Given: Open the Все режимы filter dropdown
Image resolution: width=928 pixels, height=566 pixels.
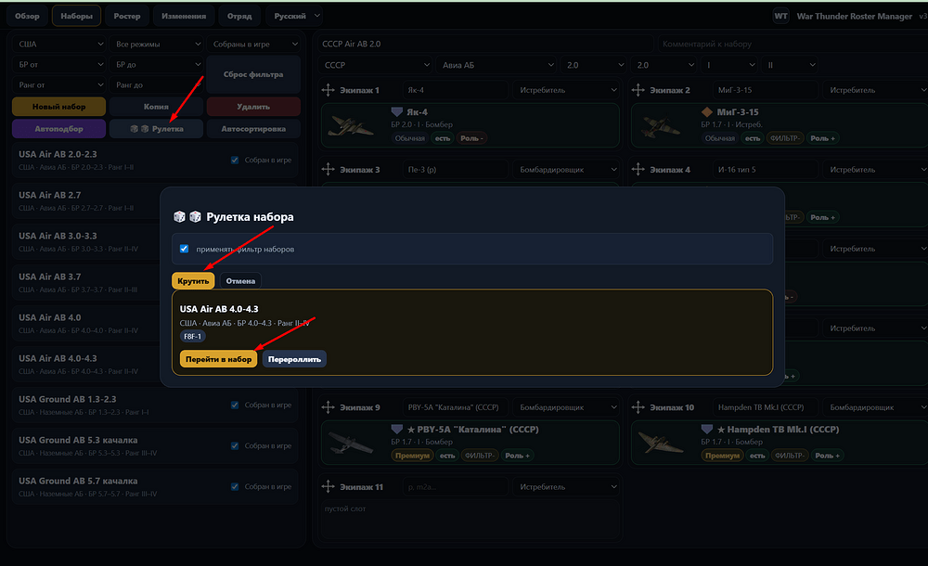Looking at the screenshot, I should click(x=156, y=44).
